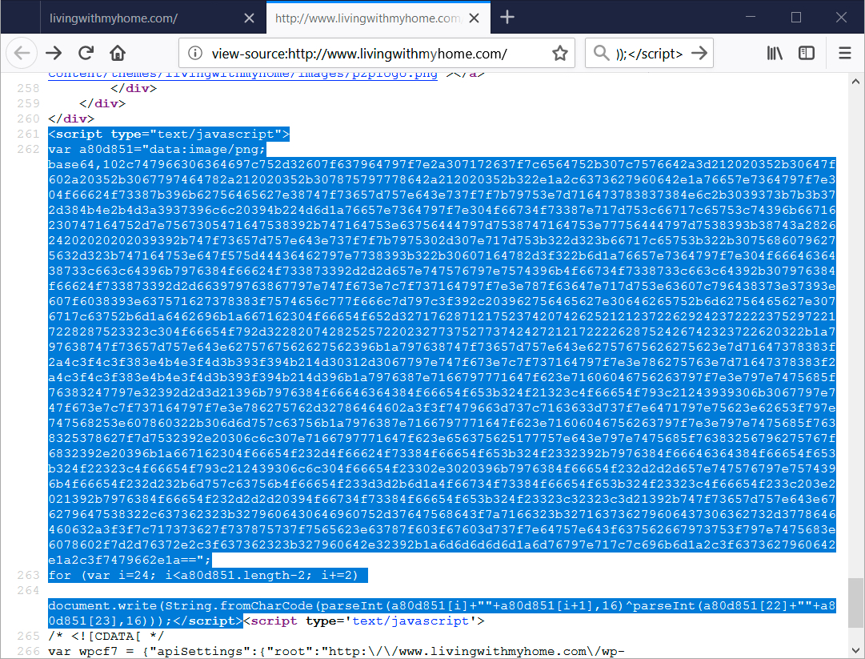This screenshot has height=659, width=865.
Task: Focus the view-source address bar
Action: point(377,54)
